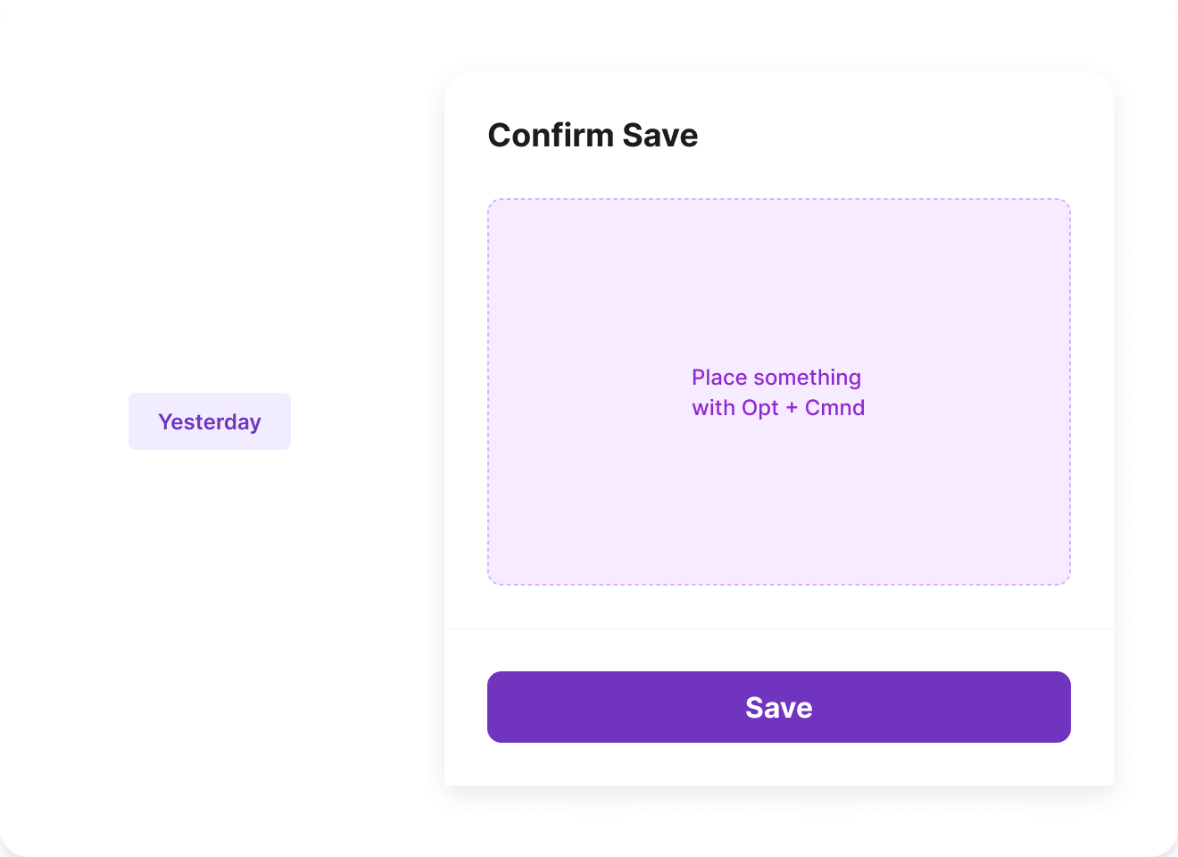The image size is (1178, 857).
Task: Click the word Save in the dialog title
Action: click(660, 136)
